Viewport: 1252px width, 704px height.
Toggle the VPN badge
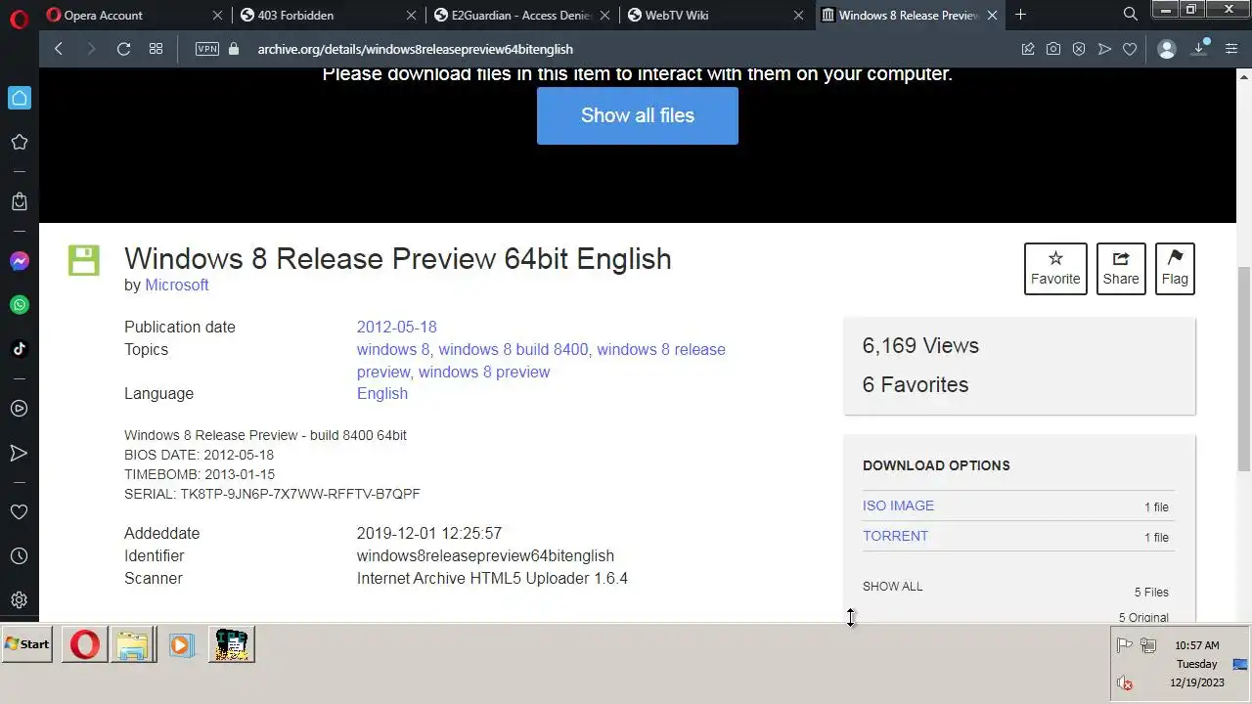click(207, 49)
